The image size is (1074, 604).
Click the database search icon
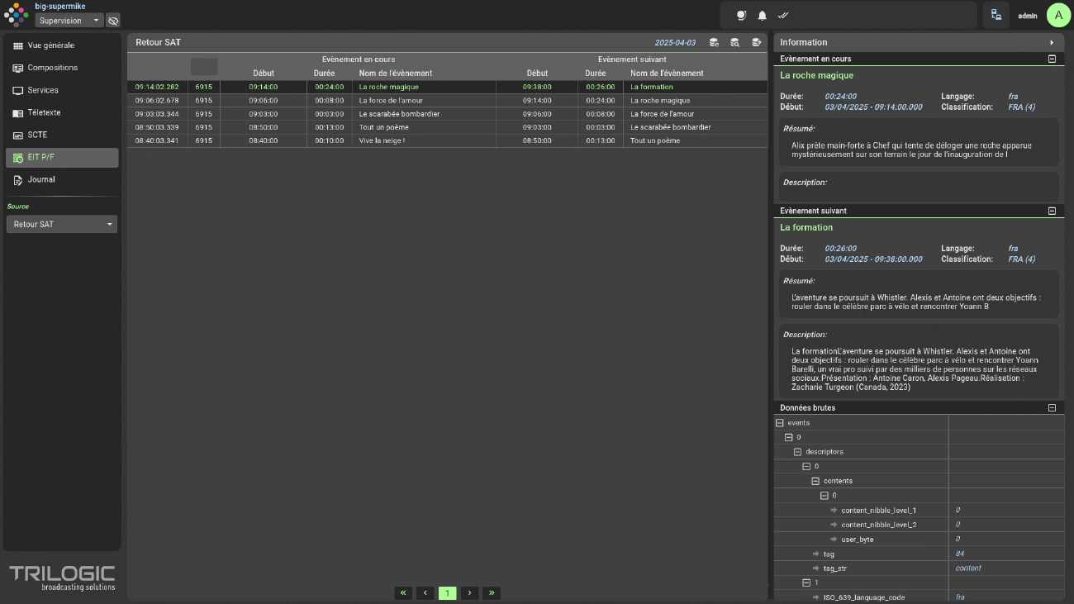734,42
